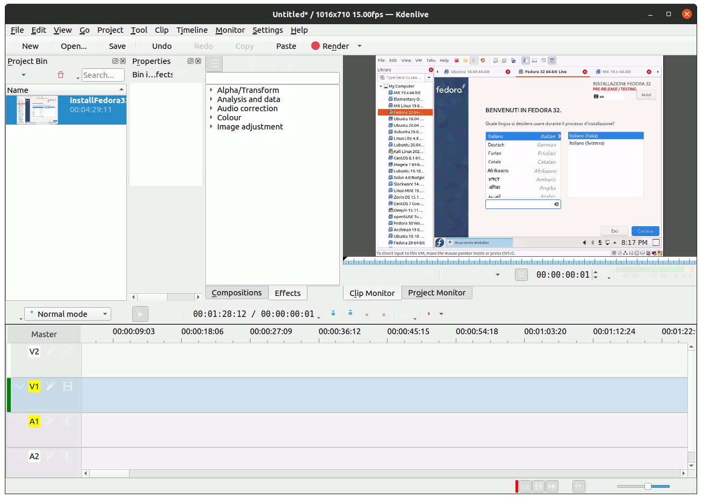Open effects wand on A2 track
Image resolution: width=702 pixels, height=499 pixels.
pos(51,456)
